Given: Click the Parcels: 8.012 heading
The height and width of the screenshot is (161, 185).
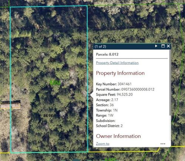Looking at the screenshot, I should tap(107, 54).
